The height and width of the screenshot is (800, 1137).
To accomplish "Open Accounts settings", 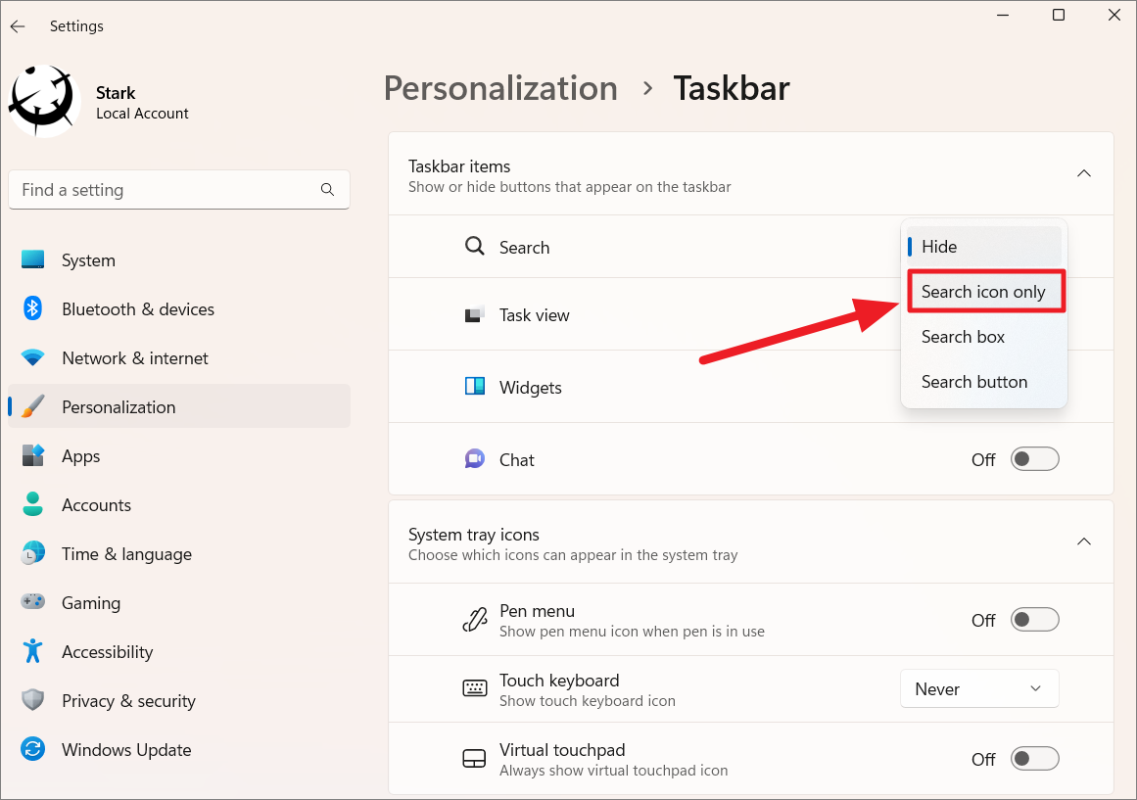I will click(34, 504).
